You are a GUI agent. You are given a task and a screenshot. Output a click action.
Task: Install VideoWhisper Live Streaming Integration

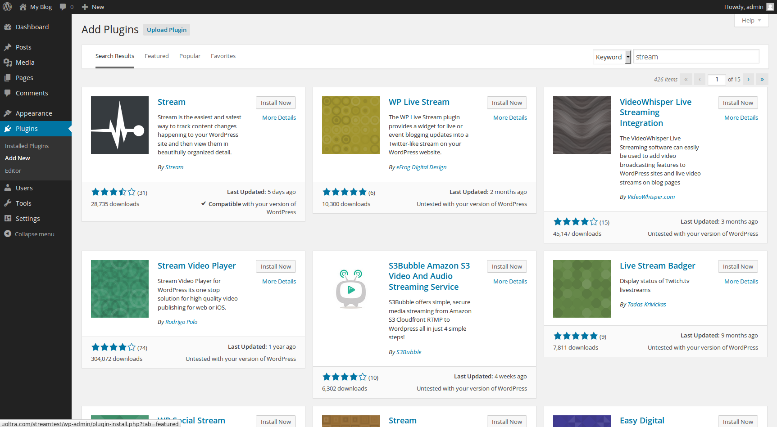tap(738, 103)
